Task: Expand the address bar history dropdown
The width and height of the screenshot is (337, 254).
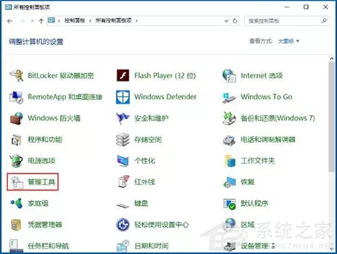Action: pos(226,21)
